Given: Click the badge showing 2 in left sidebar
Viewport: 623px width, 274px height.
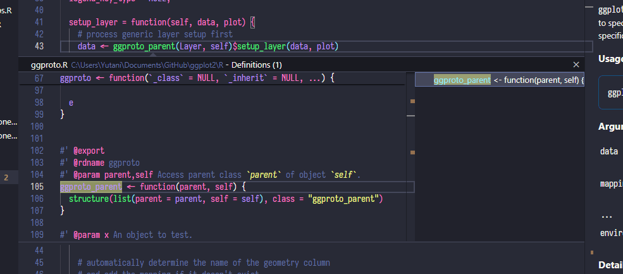Looking at the screenshot, I should tap(6, 178).
